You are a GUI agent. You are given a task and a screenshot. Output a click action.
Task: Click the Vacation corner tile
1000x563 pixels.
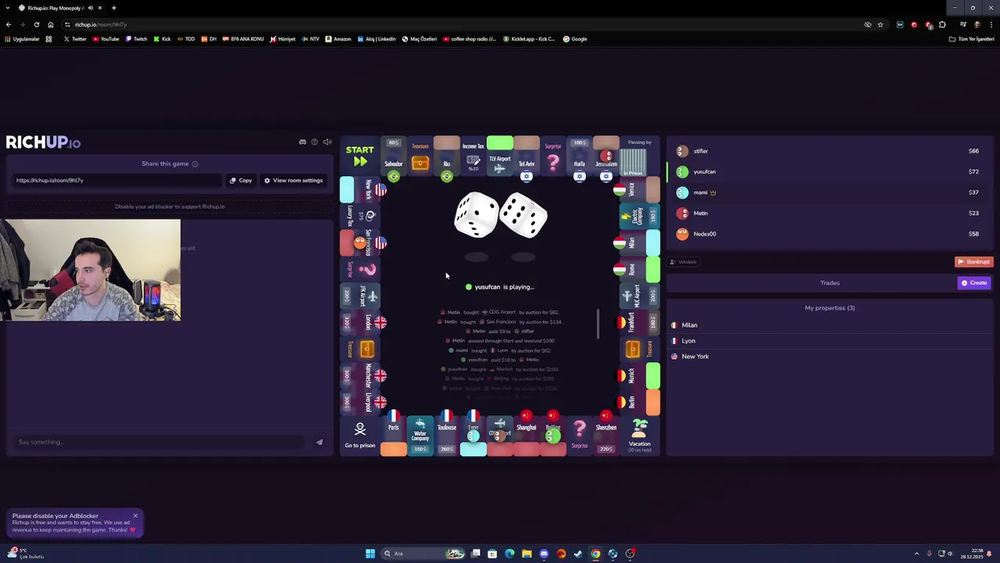point(640,435)
